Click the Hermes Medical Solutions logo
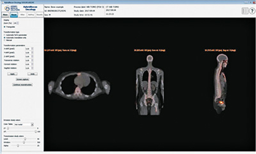256x154 pixels. pyautogui.click(x=12, y=8)
